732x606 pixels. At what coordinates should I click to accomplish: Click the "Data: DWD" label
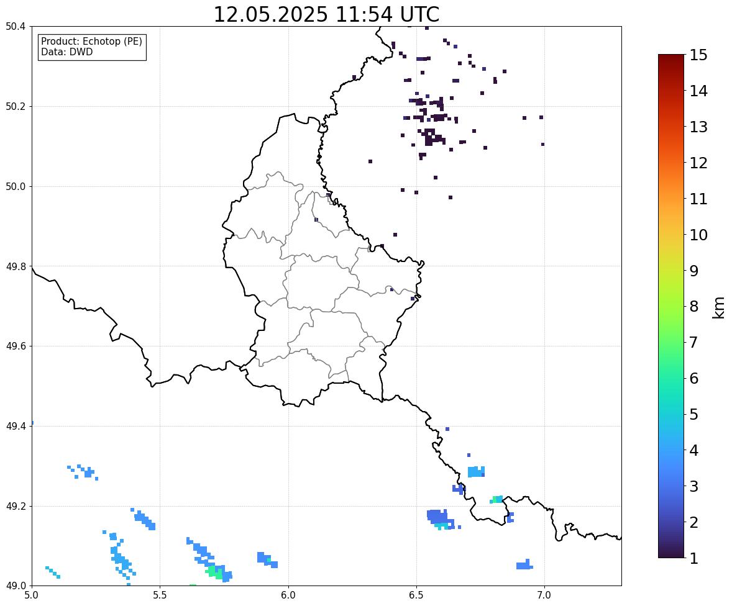[66, 52]
